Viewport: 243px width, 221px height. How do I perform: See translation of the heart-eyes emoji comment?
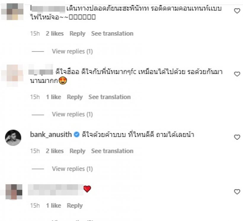click(x=110, y=97)
